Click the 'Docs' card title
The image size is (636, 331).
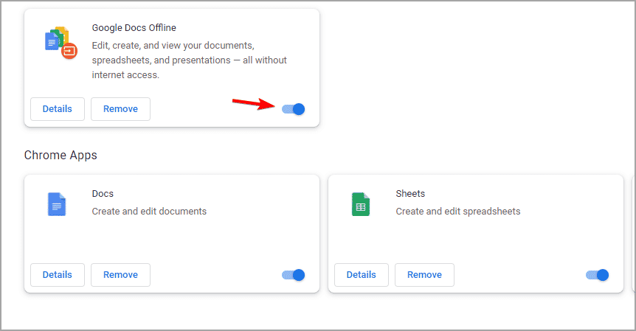click(103, 194)
